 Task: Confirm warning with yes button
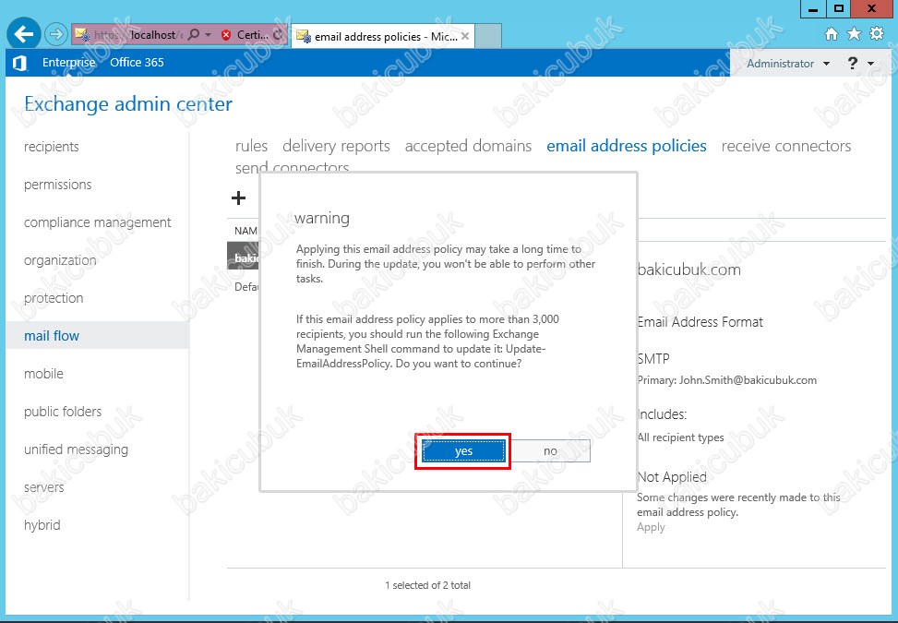click(x=464, y=451)
